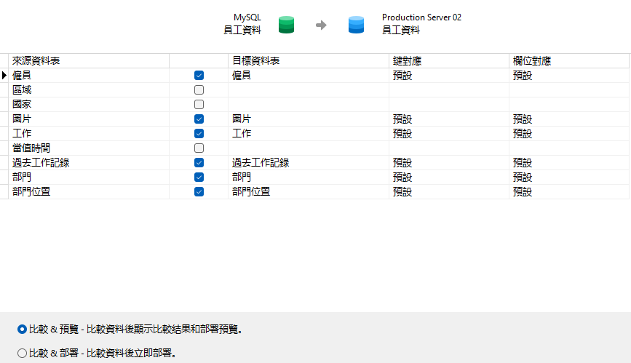Select the 僱員 row indicator arrow
The height and width of the screenshot is (363, 631).
pos(4,75)
